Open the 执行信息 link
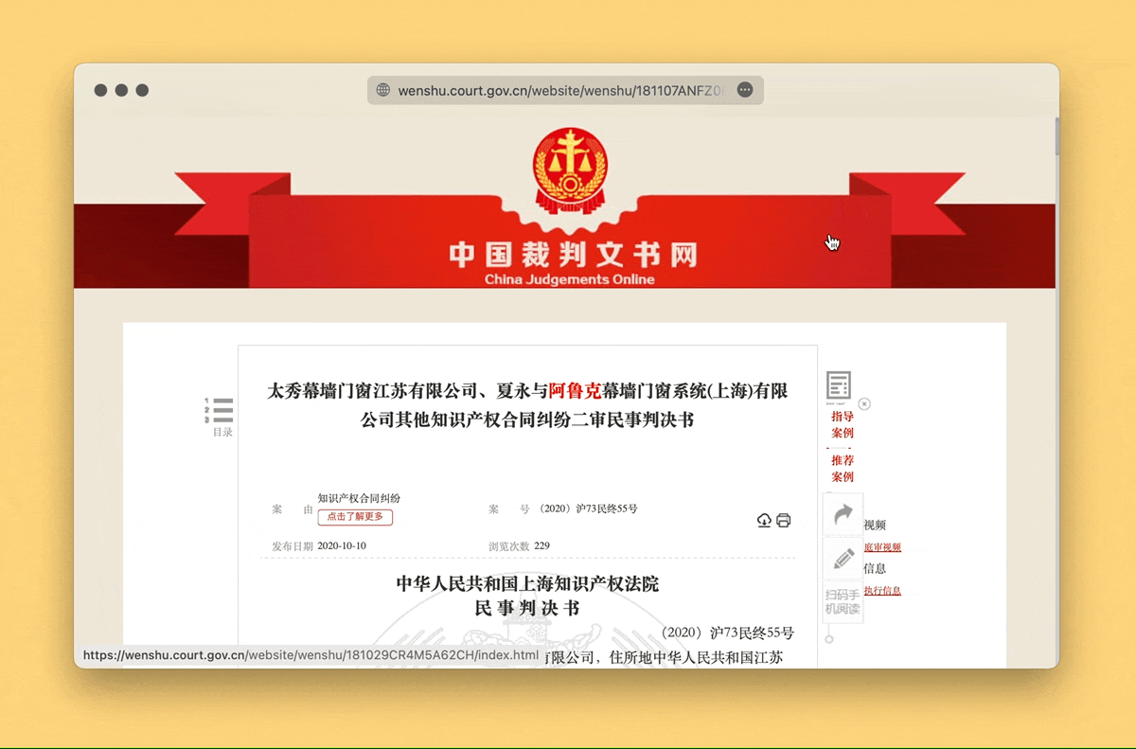Image resolution: width=1136 pixels, height=749 pixels. 882,591
